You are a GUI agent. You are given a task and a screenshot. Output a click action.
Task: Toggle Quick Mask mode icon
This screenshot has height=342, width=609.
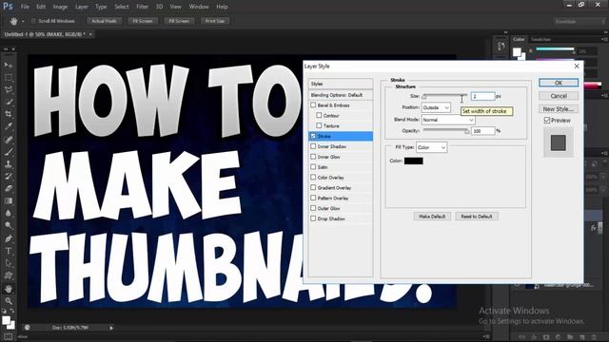click(9, 336)
